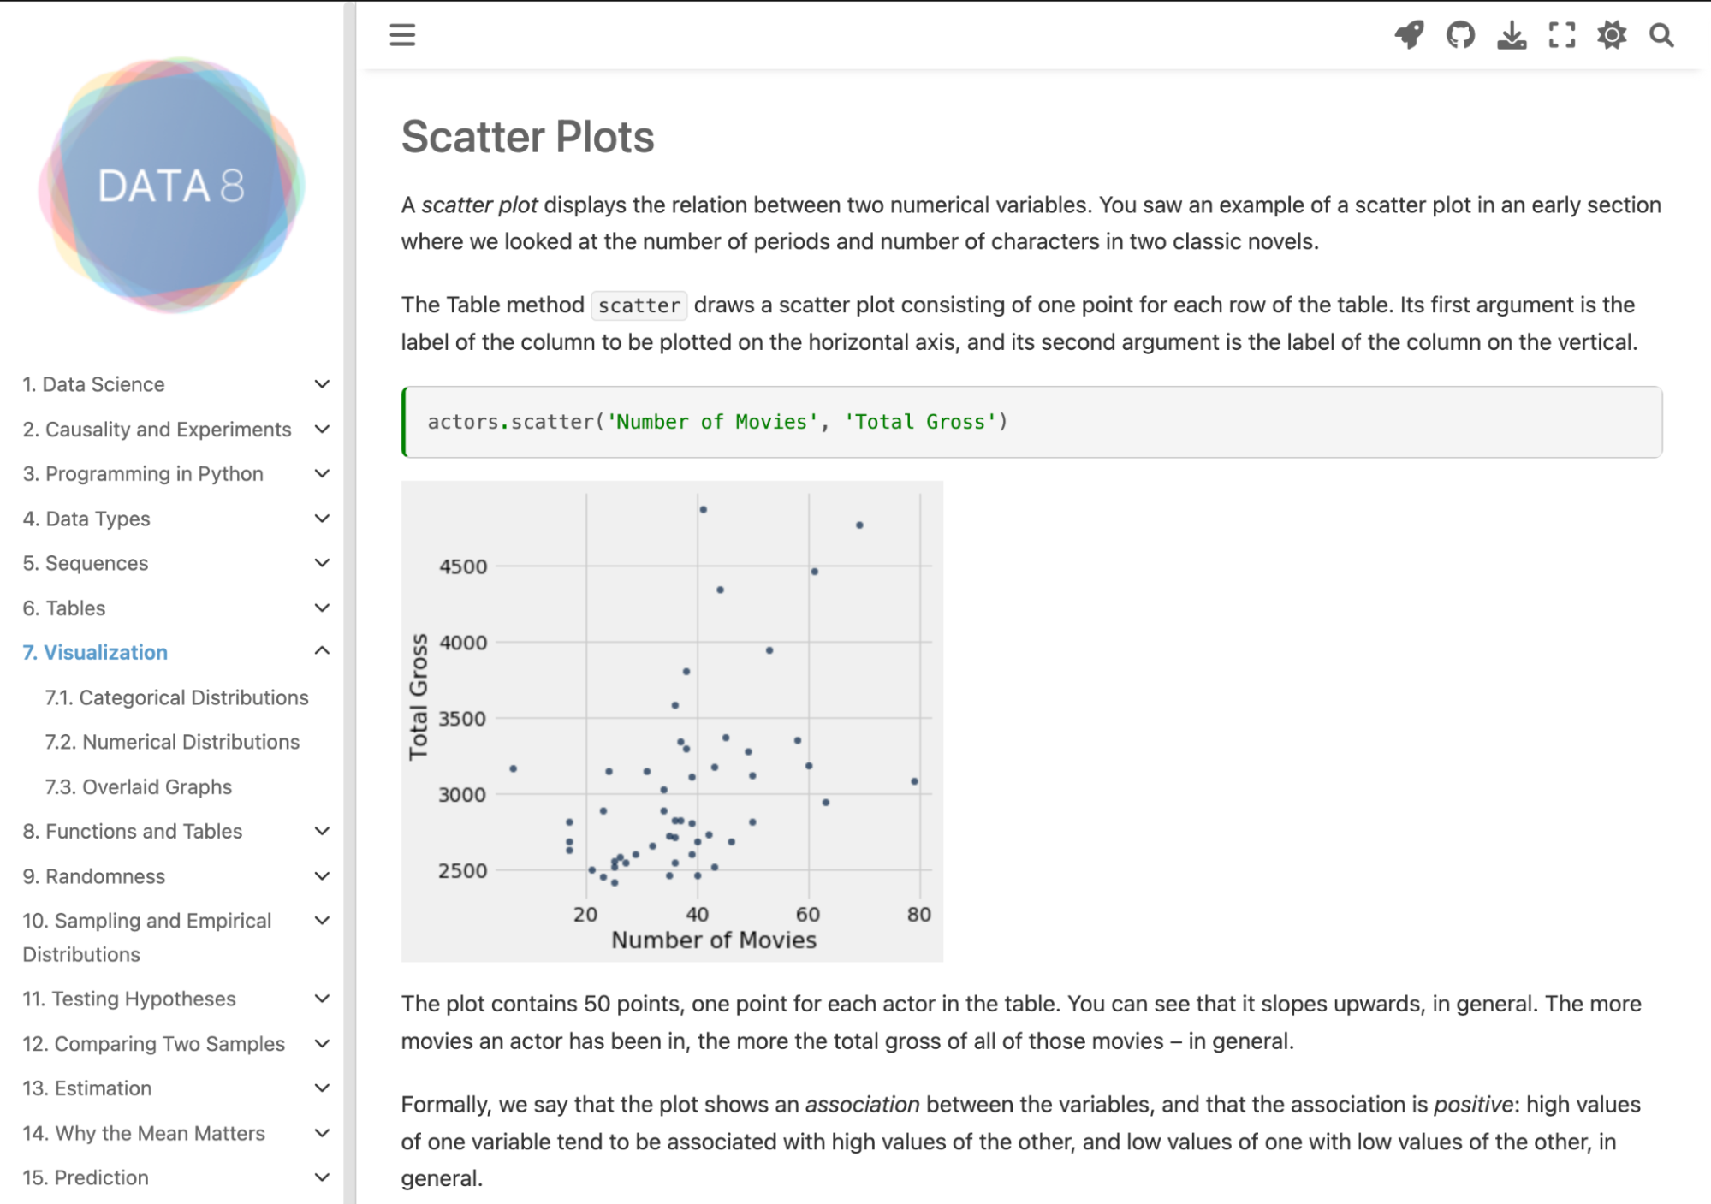Go to Overlaid Graphs section
1711x1204 pixels.
coord(138,786)
